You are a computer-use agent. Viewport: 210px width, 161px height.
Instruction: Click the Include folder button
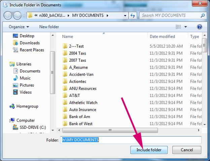[x=149, y=150]
